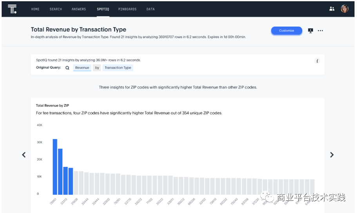Click the first gray bar in chart
The width and height of the screenshot is (357, 213).
coord(76,183)
